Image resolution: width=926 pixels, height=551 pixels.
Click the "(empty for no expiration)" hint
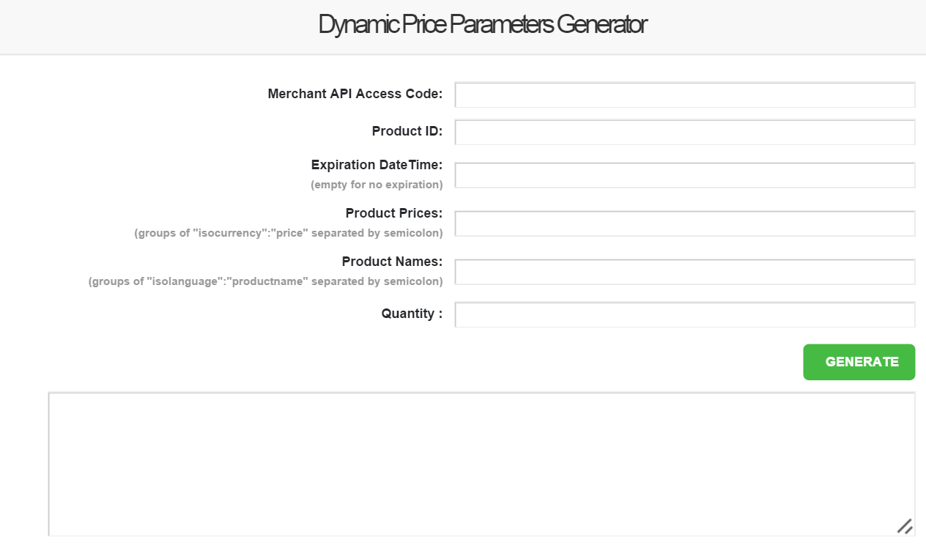(377, 185)
